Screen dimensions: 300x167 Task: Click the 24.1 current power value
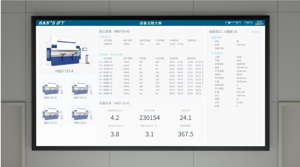(x=185, y=118)
